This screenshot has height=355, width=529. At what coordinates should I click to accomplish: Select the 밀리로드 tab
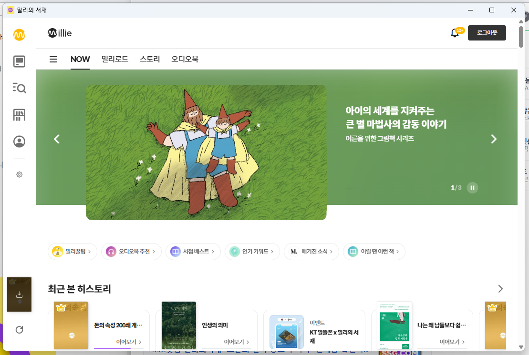(x=114, y=59)
